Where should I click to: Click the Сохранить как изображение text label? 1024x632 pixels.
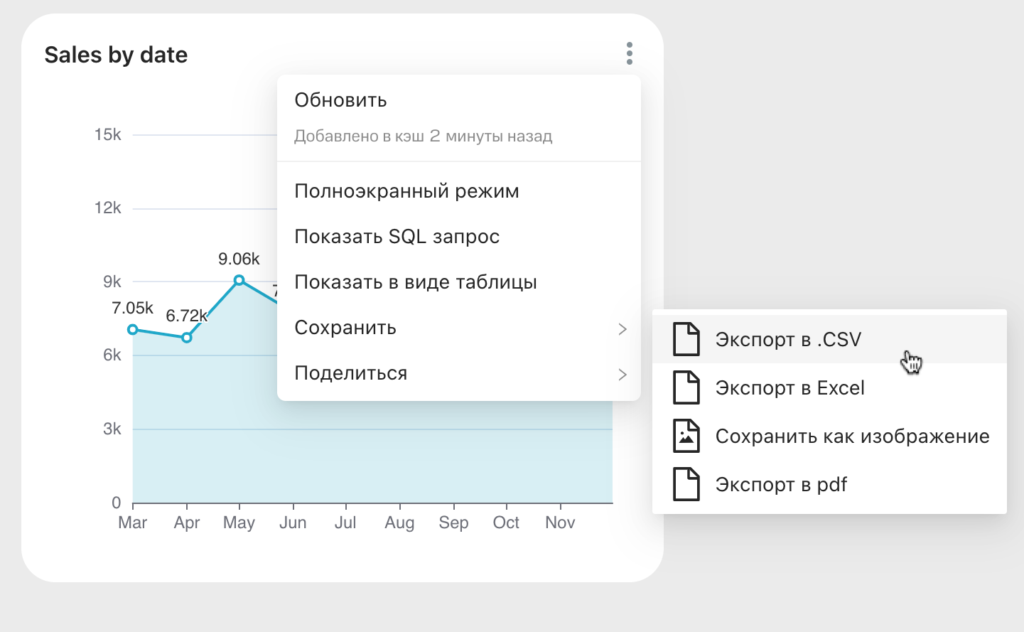(x=852, y=436)
